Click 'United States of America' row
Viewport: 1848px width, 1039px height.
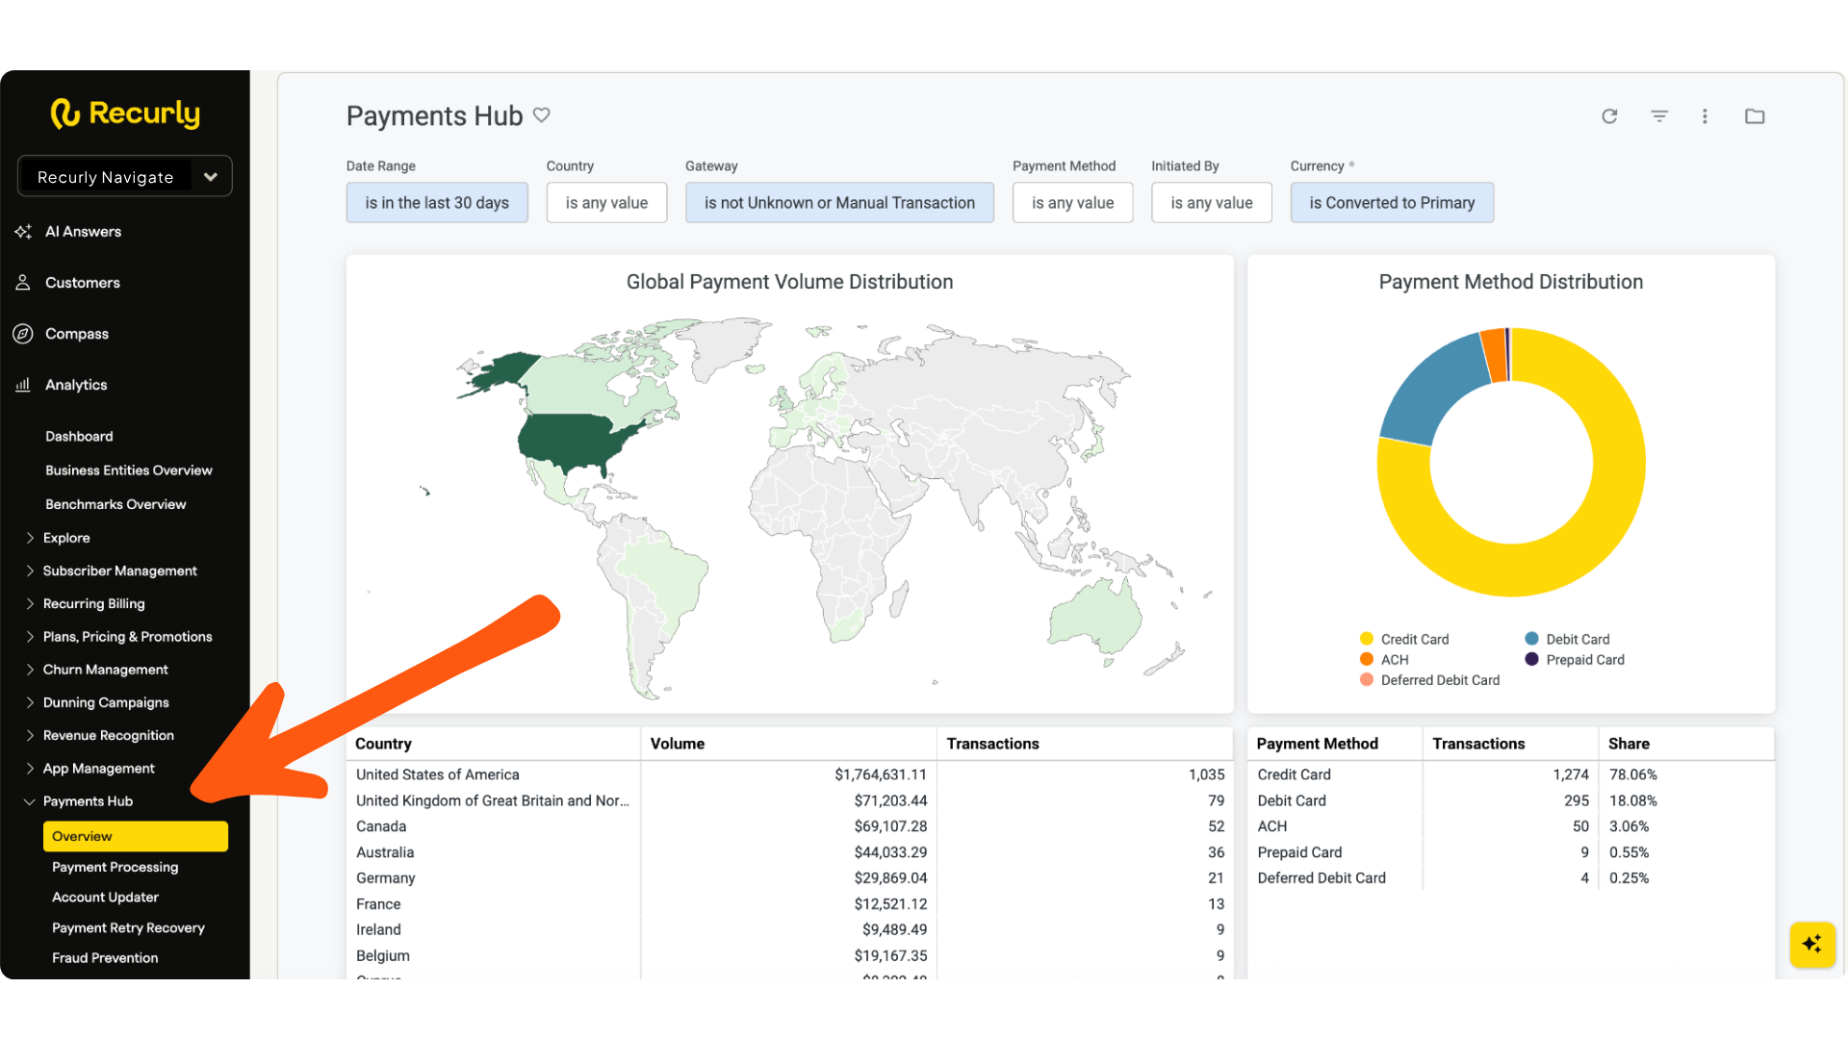pos(789,774)
